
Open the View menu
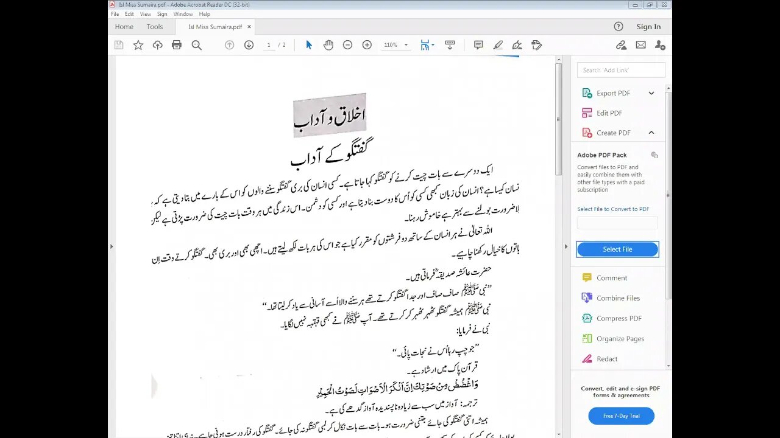pyautogui.click(x=146, y=14)
